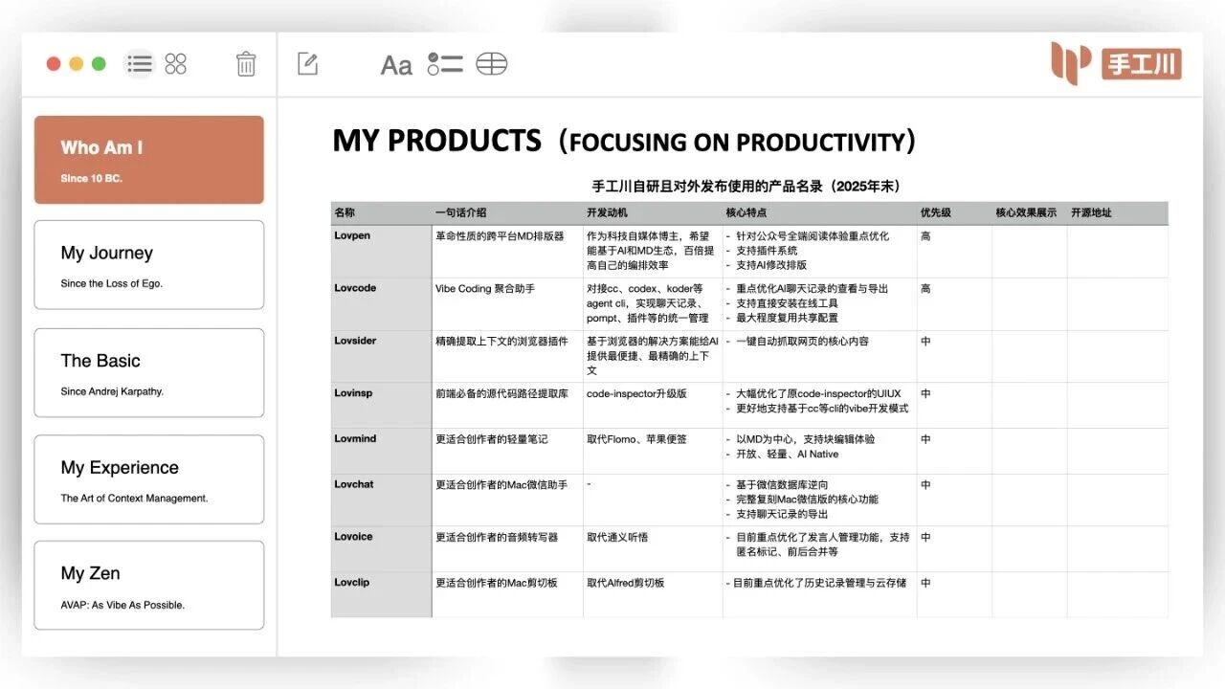Click the 手工川 logo icon
This screenshot has height=689, width=1225.
coord(1116,63)
